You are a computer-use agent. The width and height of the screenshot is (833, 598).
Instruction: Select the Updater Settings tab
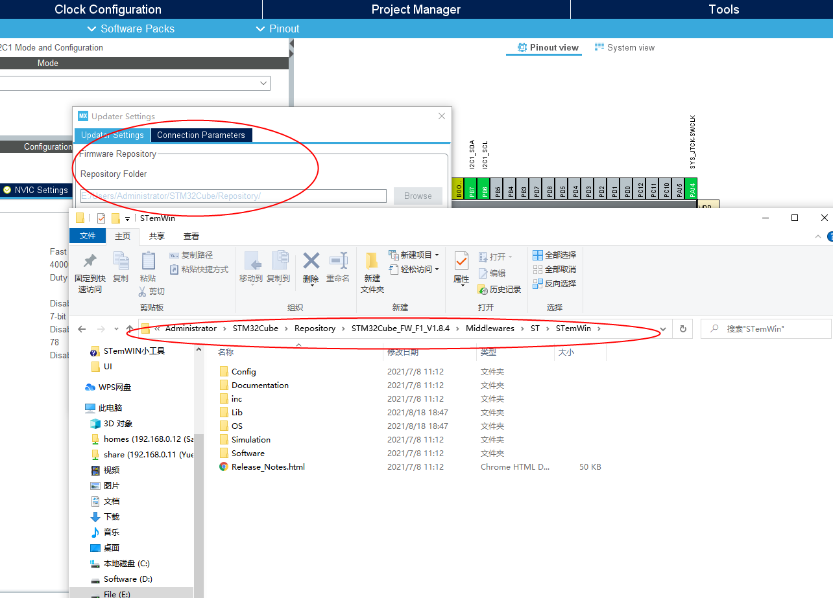pos(112,135)
